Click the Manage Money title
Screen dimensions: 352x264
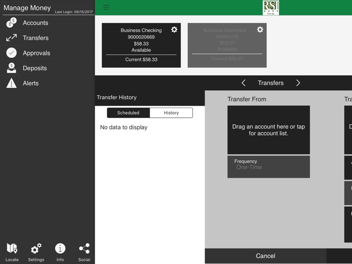click(x=27, y=8)
